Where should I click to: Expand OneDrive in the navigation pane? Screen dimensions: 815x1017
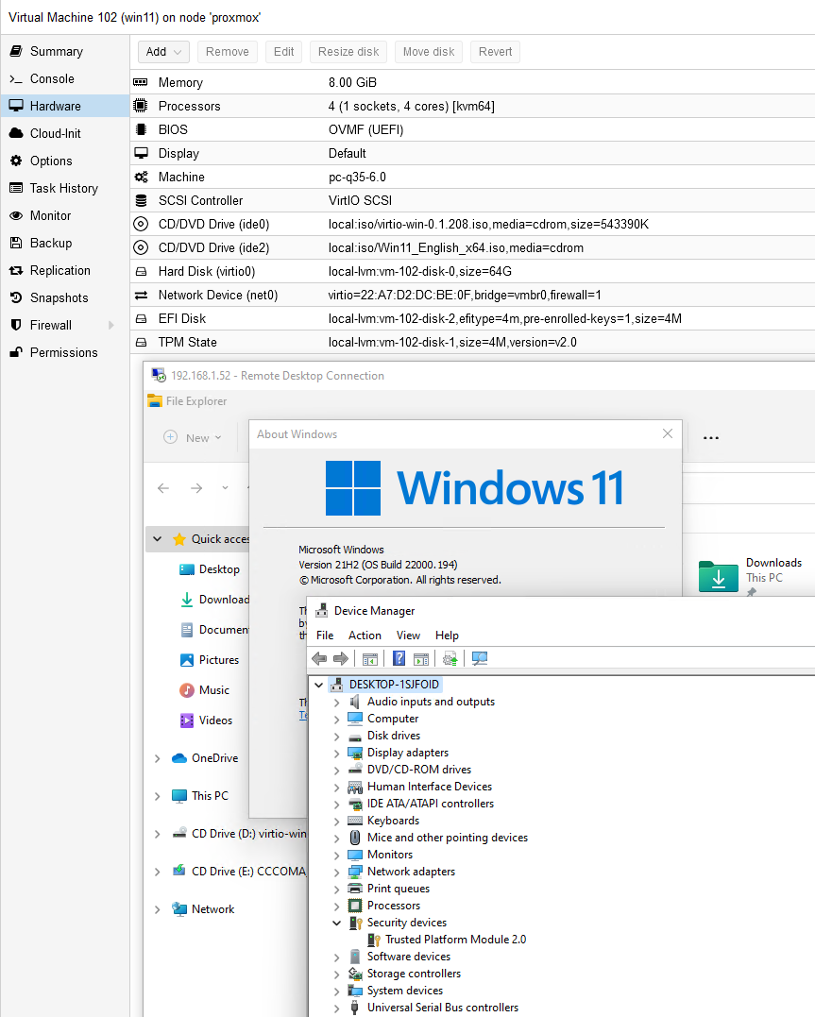[157, 758]
